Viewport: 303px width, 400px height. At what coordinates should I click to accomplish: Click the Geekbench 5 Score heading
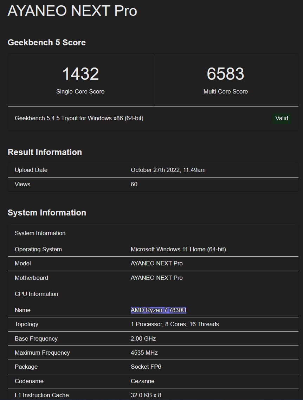coord(47,42)
